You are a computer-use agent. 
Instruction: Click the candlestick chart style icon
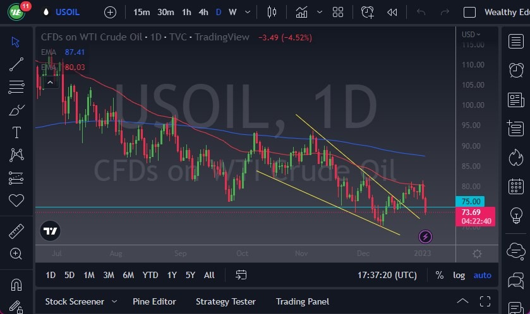pyautogui.click(x=272, y=12)
